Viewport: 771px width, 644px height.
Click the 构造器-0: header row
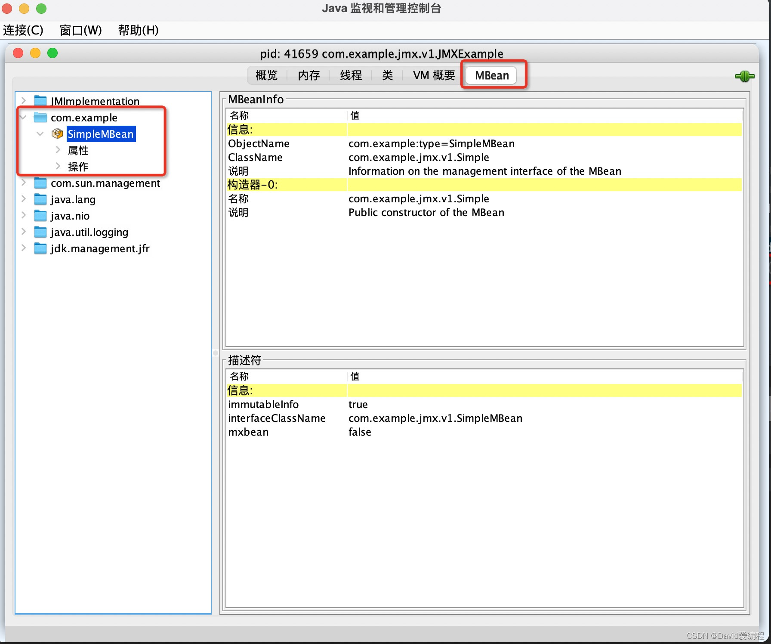pyautogui.click(x=484, y=185)
